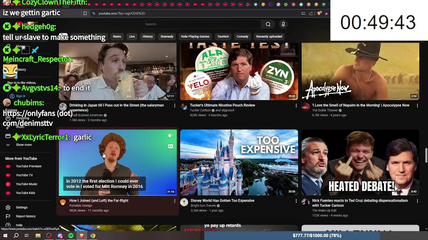Start voice search with the microphone icon

point(283,24)
